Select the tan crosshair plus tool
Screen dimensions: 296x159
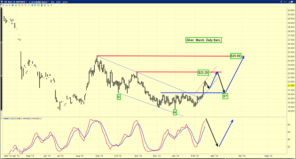pos(29,5)
